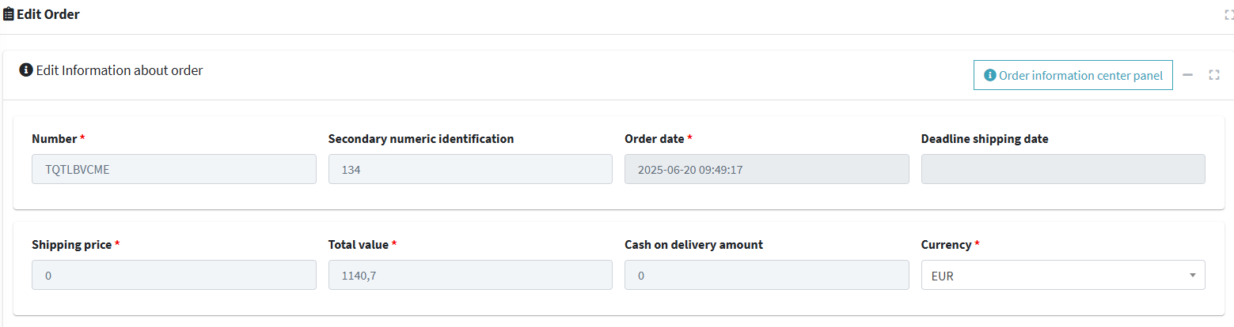Click the info icon inside Order information center button
Image resolution: width=1234 pixels, height=327 pixels.
989,76
